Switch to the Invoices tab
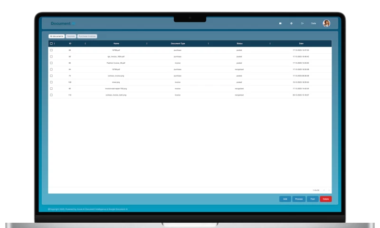This screenshot has height=228, width=380. tap(71, 37)
